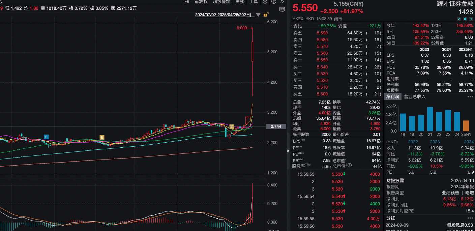Click the 分红 section header
This screenshot has width=475, height=231.
391,218
